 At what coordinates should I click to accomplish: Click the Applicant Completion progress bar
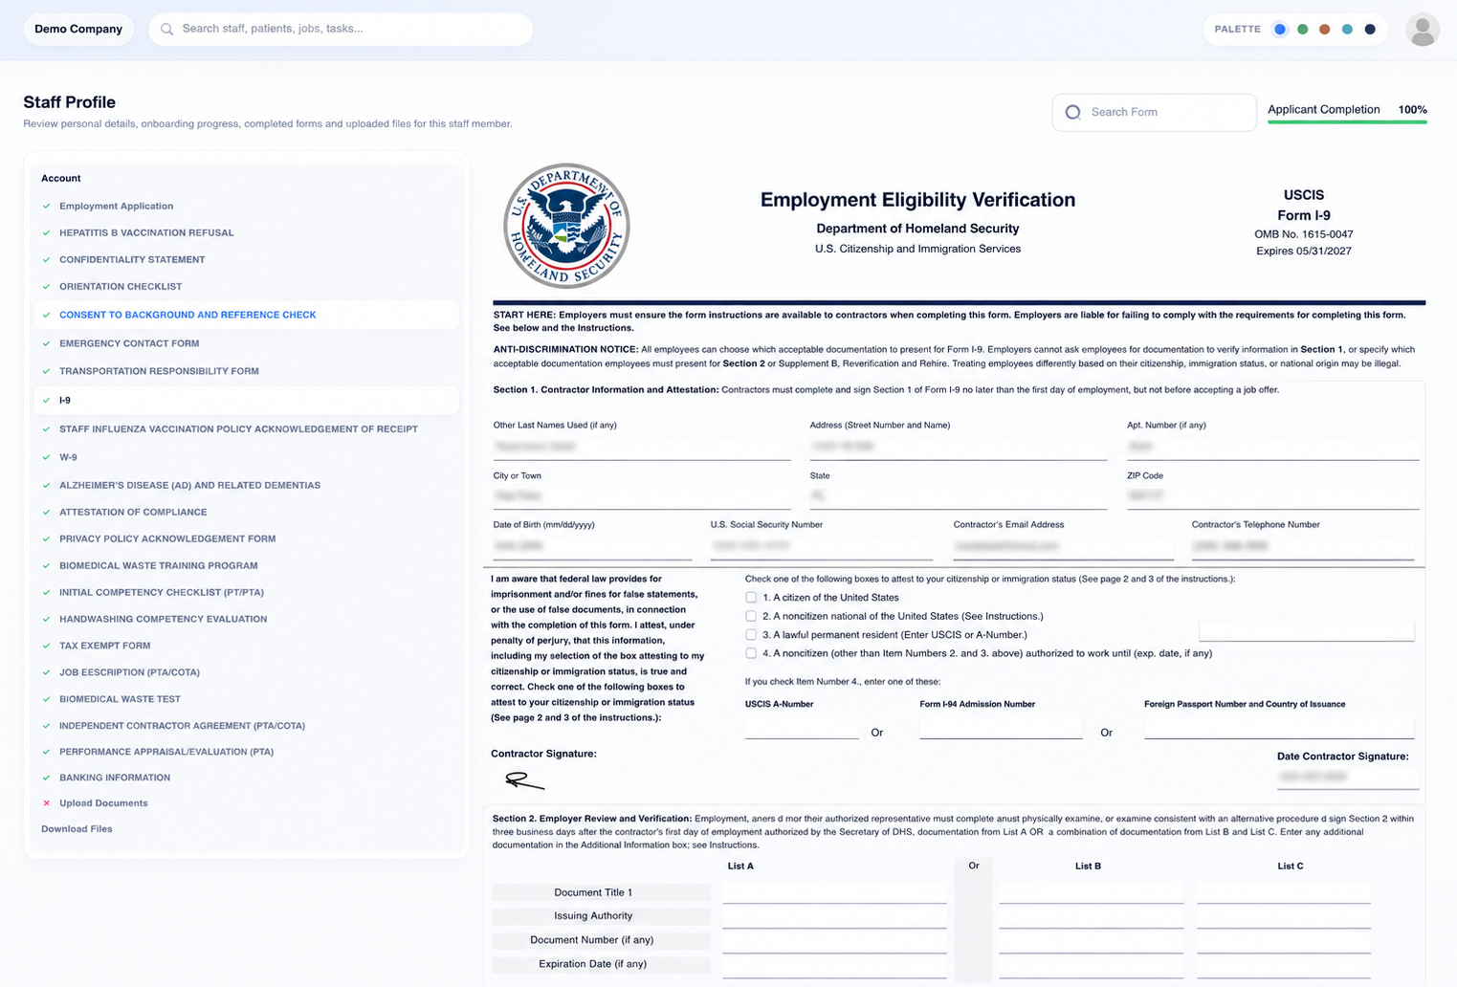[x=1347, y=121]
